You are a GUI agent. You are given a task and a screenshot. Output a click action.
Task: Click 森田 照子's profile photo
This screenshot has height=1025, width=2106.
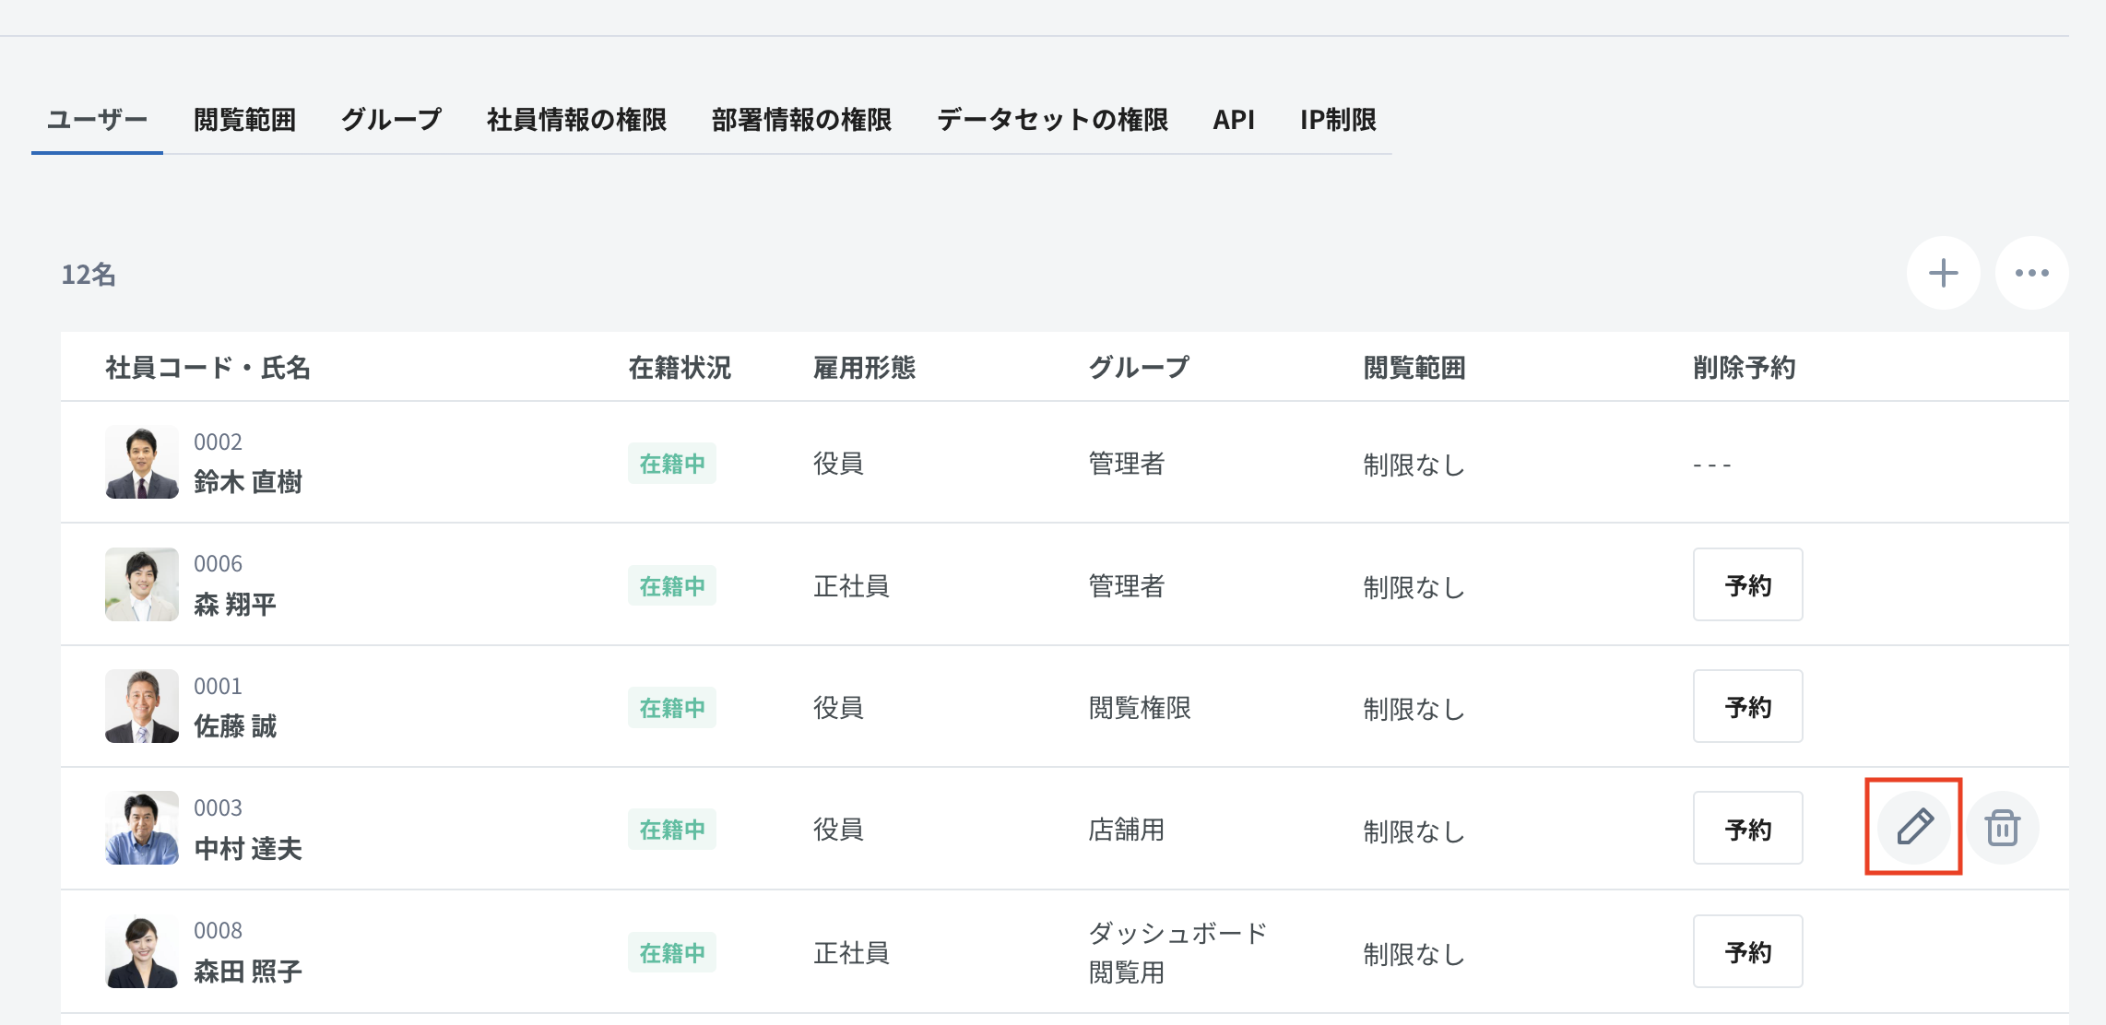point(142,950)
